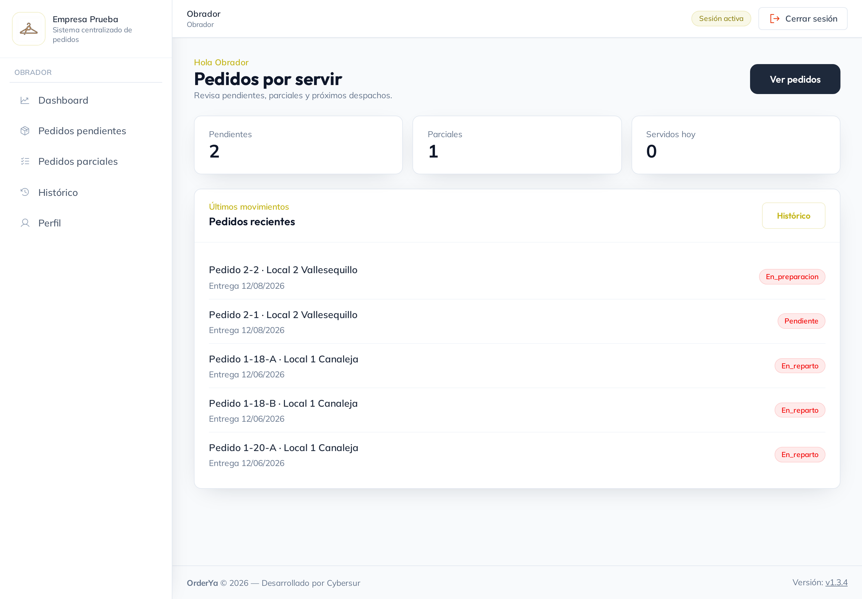Screen dimensions: 862x599
Task: Click Entrega 12/06/2026 under Pedido 1-20-A
Action: pyautogui.click(x=246, y=463)
